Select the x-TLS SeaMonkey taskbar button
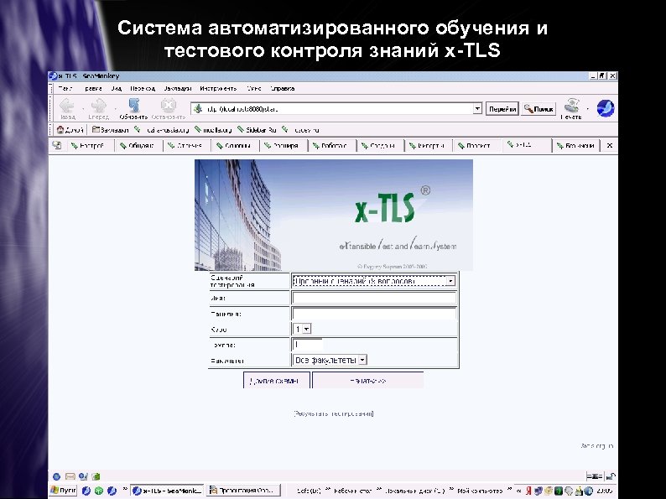 [x=167, y=491]
